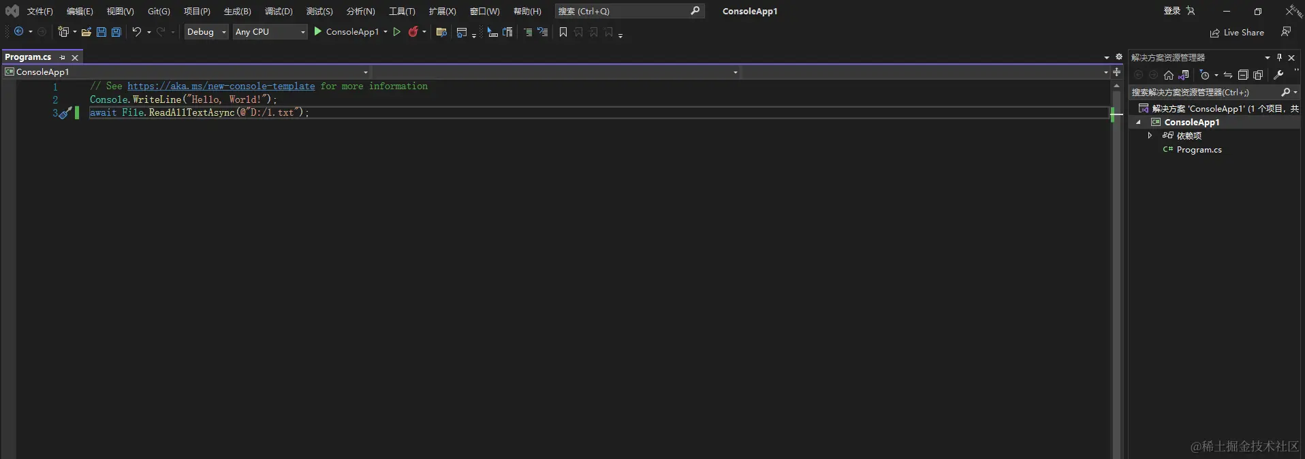Screen dimensions: 1305x459
Task: Open Hot Reload options dropdown arrow
Action: [424, 31]
